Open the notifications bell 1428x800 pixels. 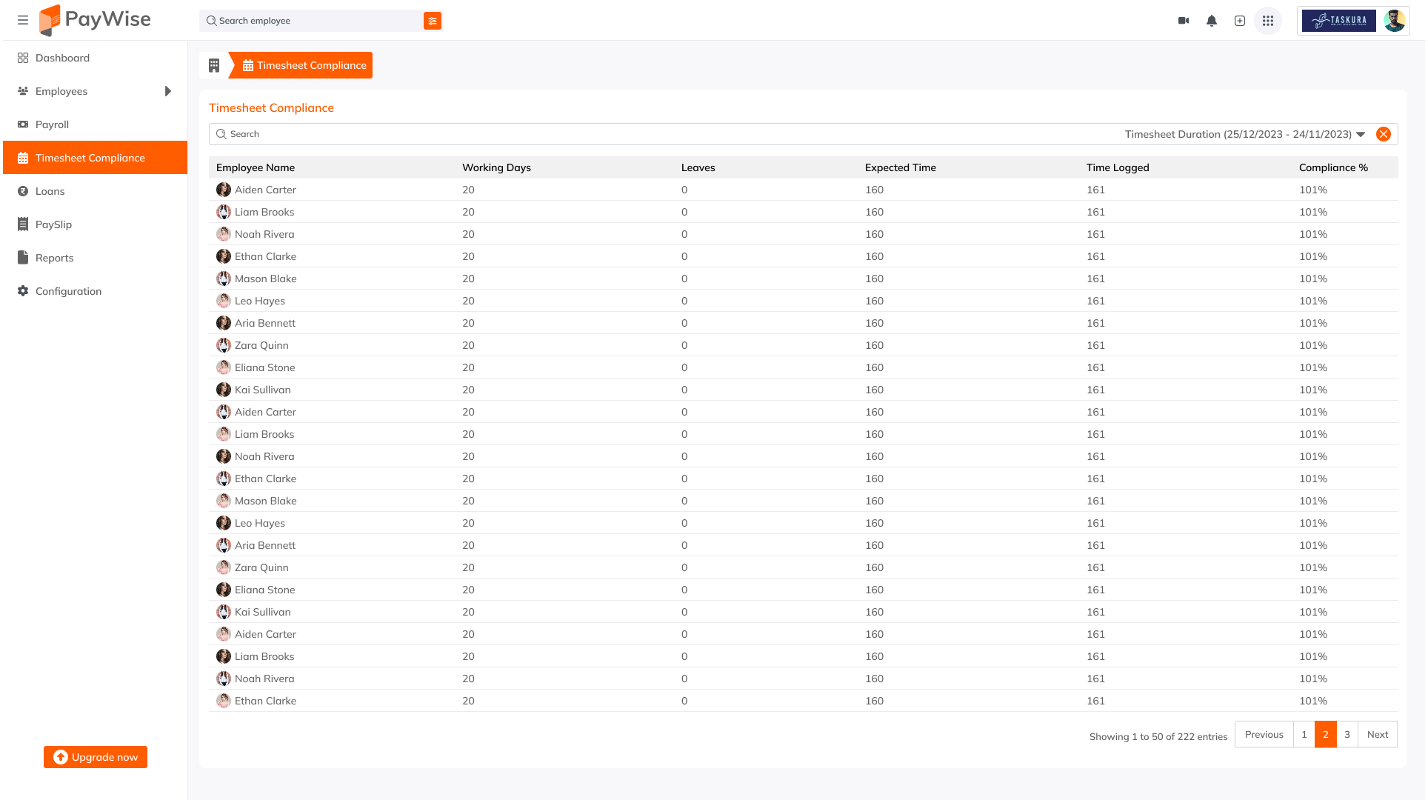click(1212, 21)
